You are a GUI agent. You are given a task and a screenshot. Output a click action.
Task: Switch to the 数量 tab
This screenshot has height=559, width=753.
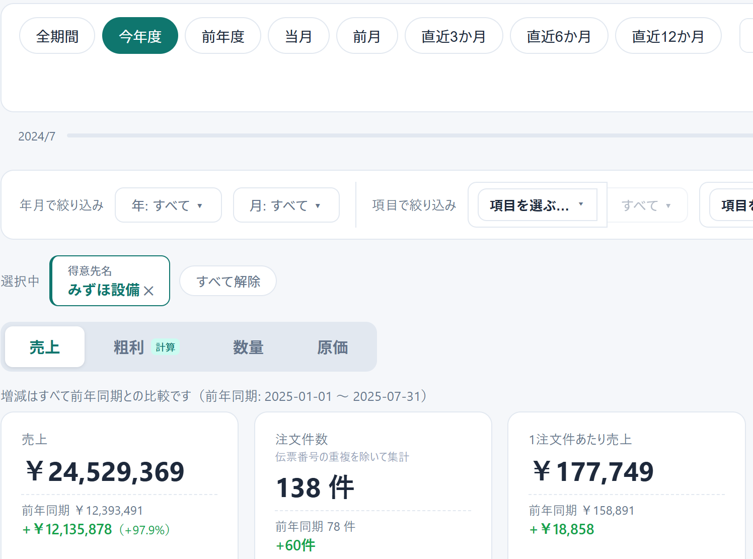point(248,347)
